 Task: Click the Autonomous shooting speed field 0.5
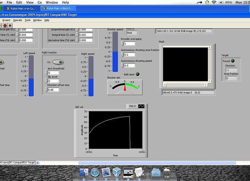tap(129, 66)
